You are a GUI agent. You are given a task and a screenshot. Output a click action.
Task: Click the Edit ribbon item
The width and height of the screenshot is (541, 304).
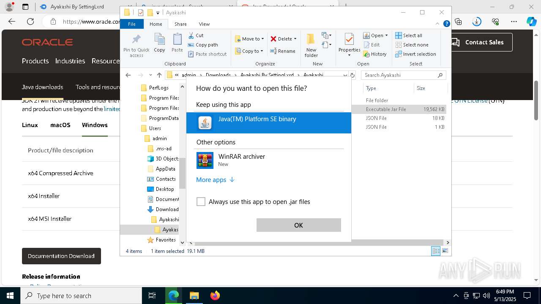coord(371,45)
